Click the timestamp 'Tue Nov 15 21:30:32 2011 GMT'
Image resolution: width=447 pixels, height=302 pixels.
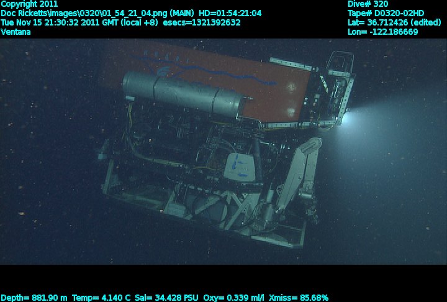click(60, 22)
